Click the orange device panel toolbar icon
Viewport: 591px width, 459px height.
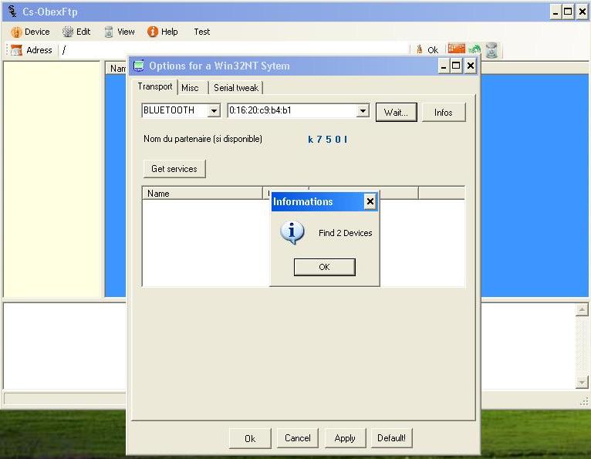[457, 49]
